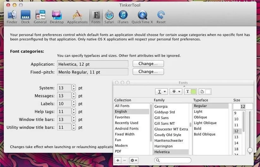Click the font size slider knob
This screenshot has height=167, width=260.
250,150
